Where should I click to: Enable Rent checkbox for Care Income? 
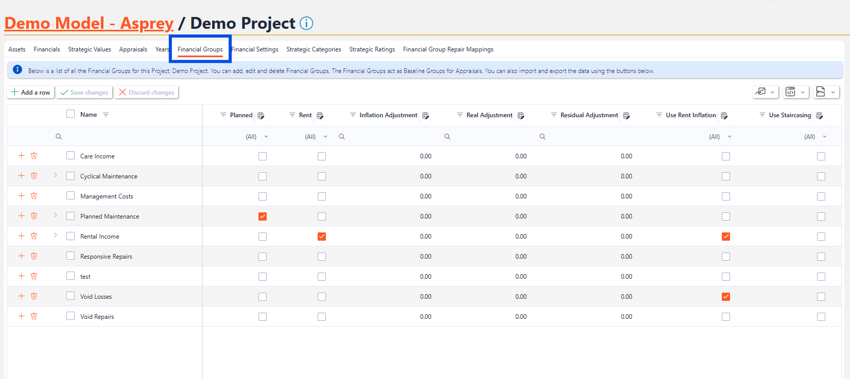click(322, 156)
